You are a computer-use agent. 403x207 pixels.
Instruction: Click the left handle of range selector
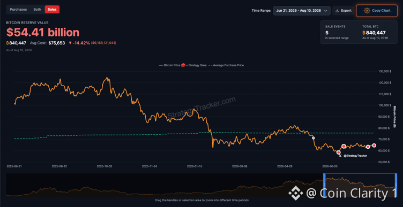(x=324, y=185)
